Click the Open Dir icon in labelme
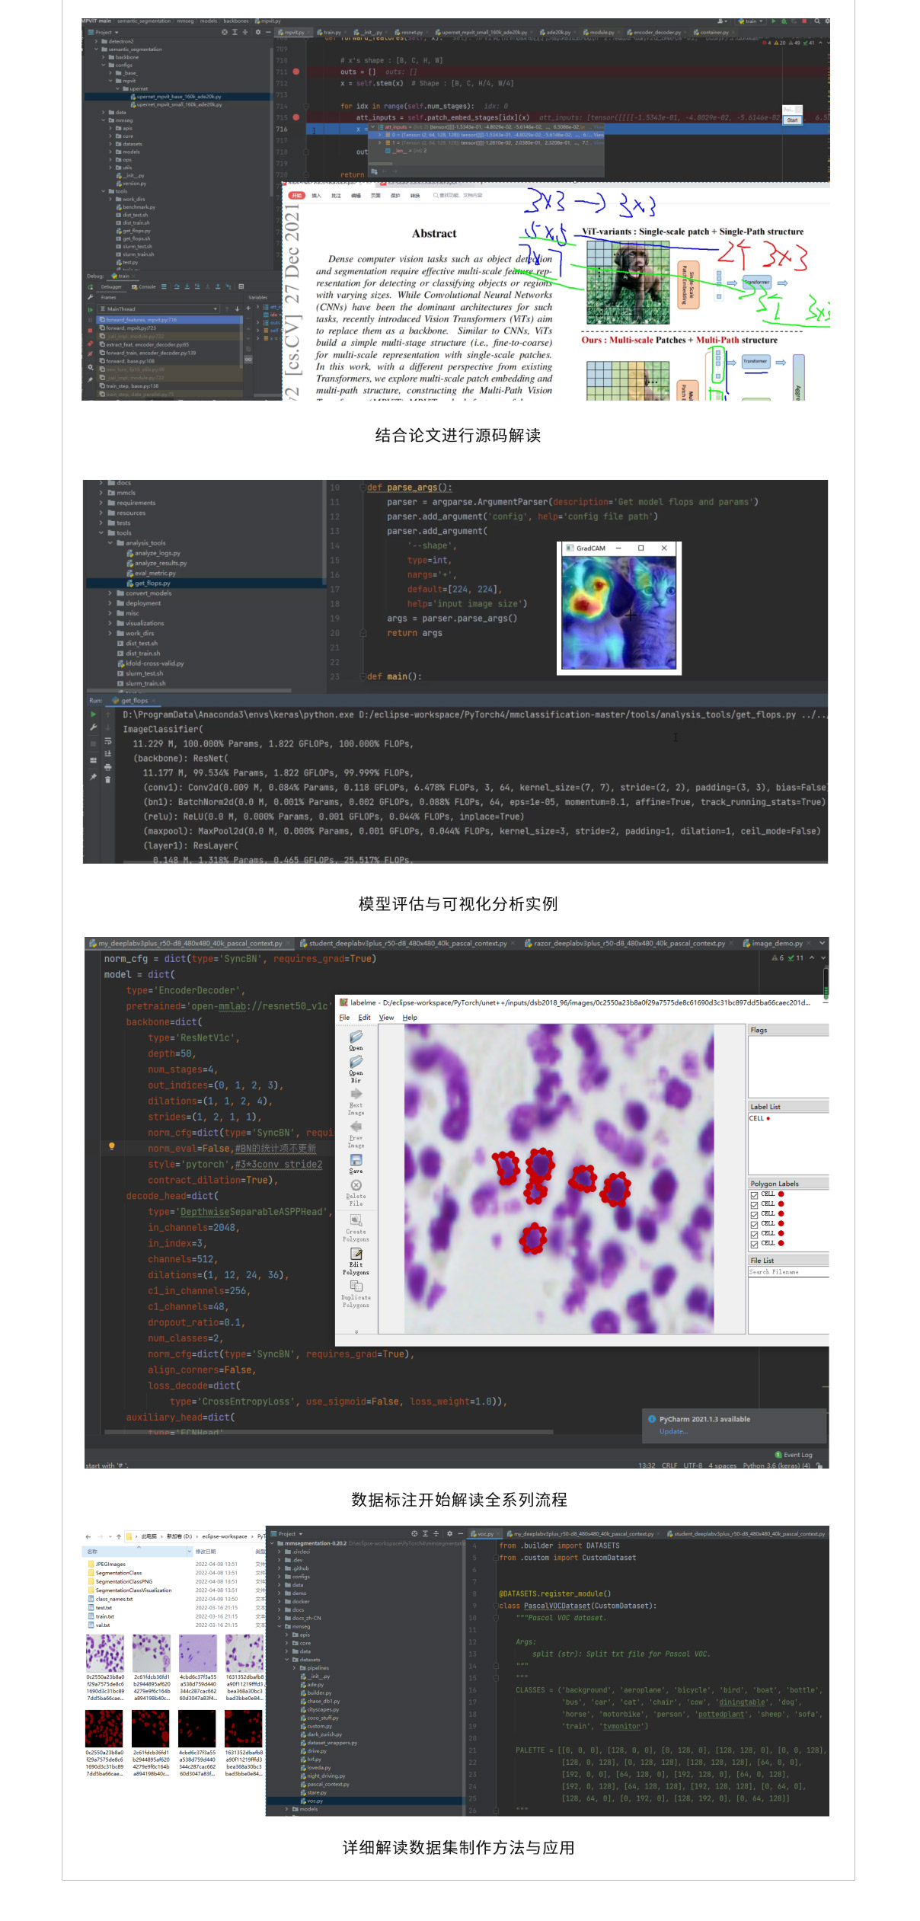Viewport: 920px width, 1921px height. click(x=356, y=1063)
